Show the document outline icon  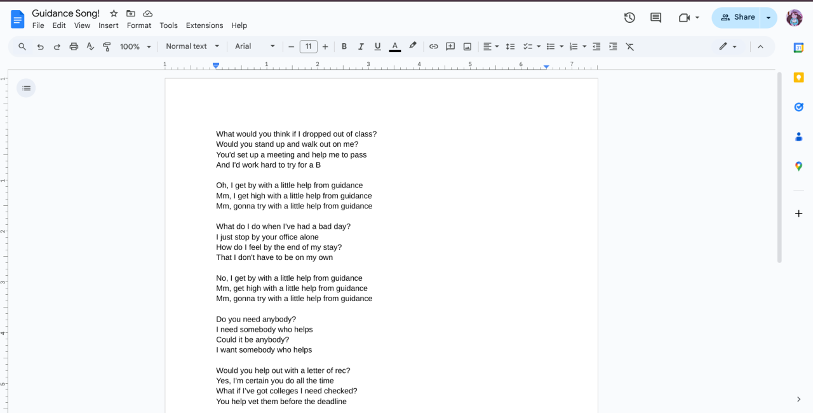pyautogui.click(x=26, y=88)
